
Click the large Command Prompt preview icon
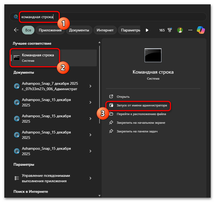pos(153,56)
